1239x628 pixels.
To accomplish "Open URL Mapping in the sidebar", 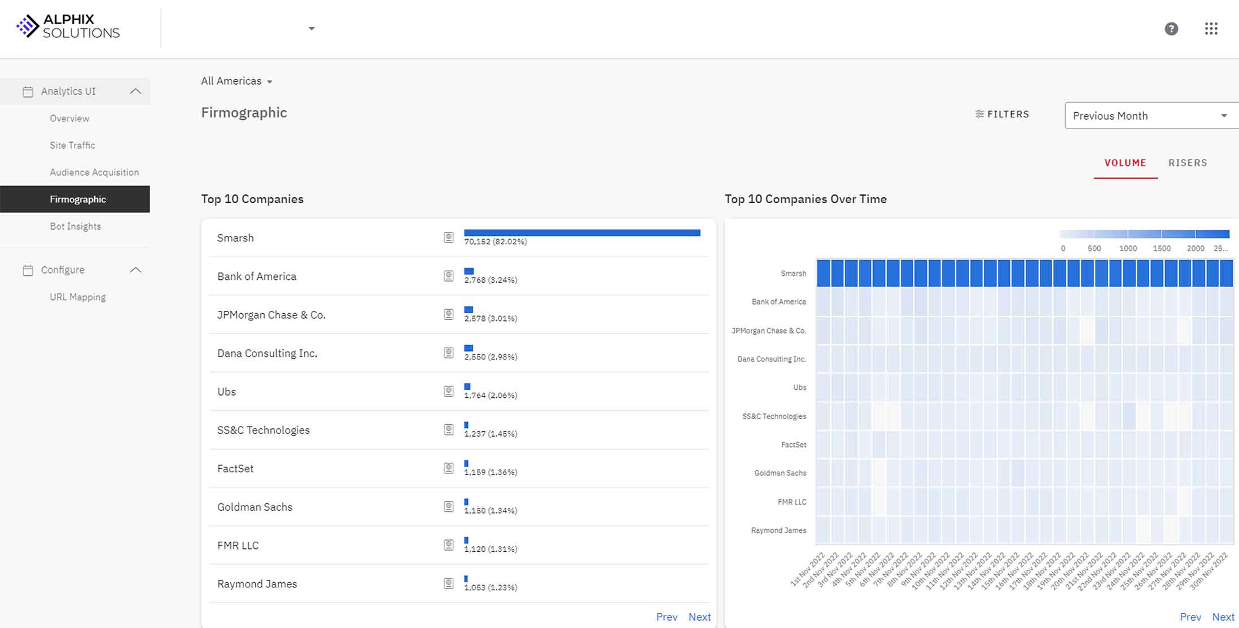I will point(77,297).
